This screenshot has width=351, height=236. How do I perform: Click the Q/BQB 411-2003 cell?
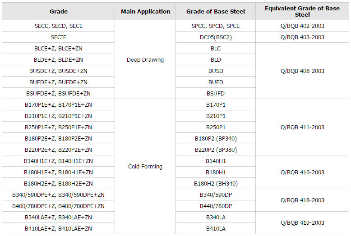pyautogui.click(x=302, y=127)
